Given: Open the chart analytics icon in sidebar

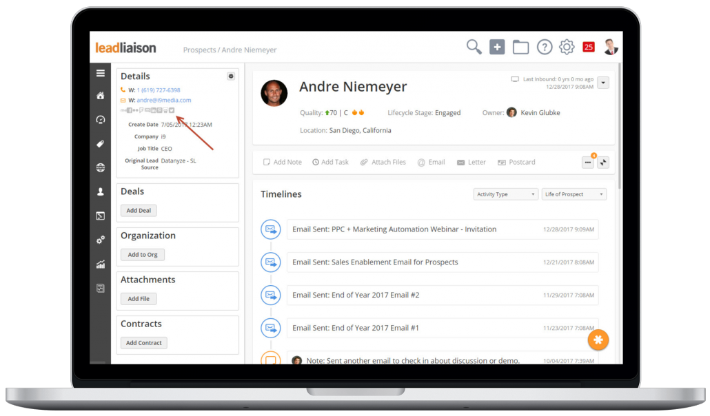Looking at the screenshot, I should click(x=101, y=264).
